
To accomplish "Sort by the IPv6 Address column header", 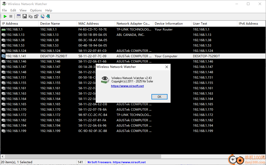I will coord(251,24).
